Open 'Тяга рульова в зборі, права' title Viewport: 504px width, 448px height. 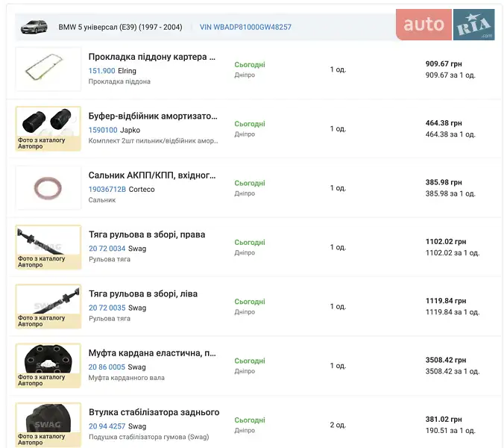(x=146, y=234)
